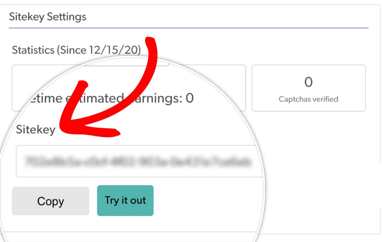Select the verified captcha counter card

coord(308,88)
